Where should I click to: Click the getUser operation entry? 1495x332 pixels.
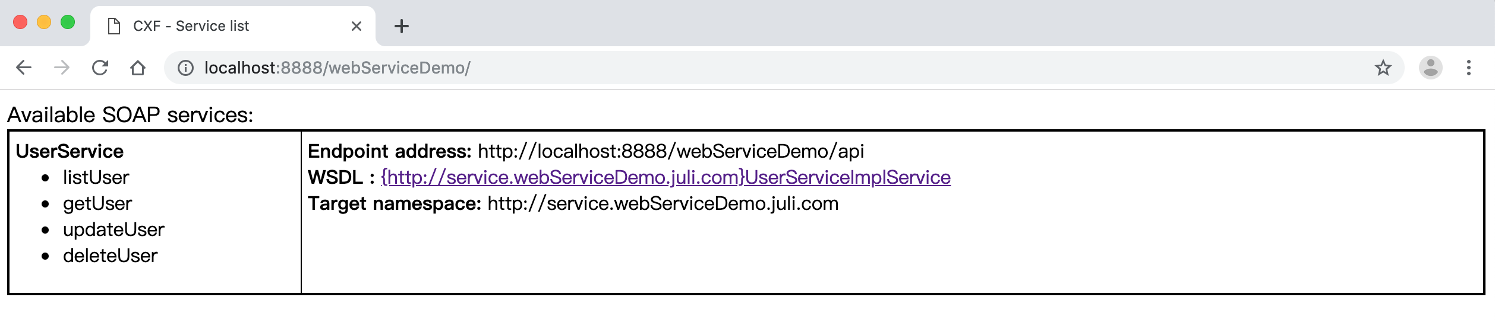point(97,203)
